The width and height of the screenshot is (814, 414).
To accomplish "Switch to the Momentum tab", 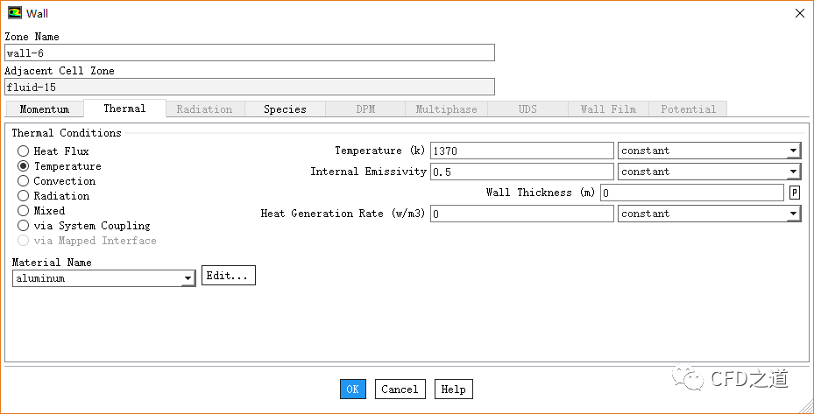I will click(x=44, y=109).
